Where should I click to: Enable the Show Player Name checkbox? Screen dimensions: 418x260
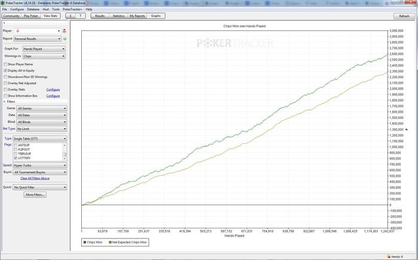coord(5,64)
